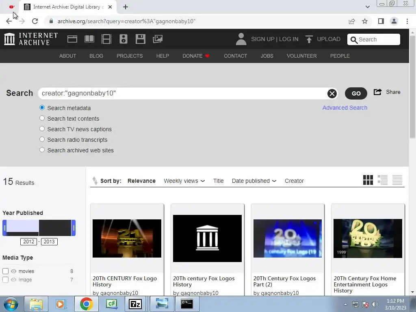Screen dimensions: 416x312
Task: Open the Audio speaker icon
Action: pyautogui.click(x=123, y=39)
